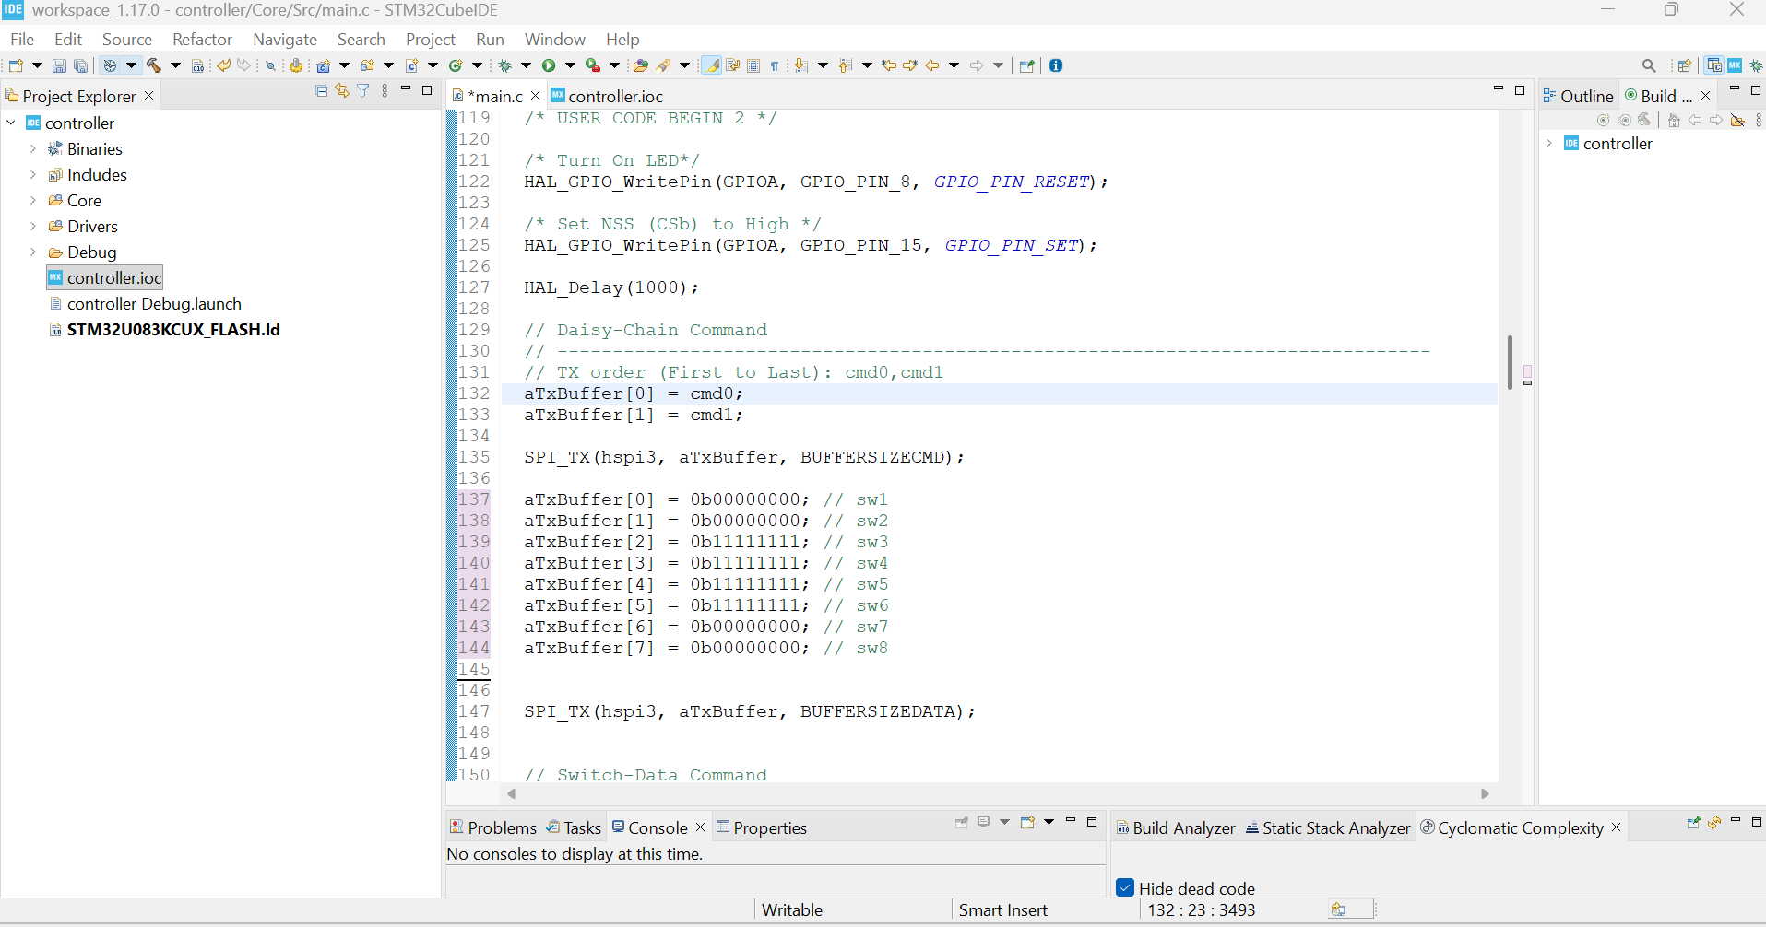Image resolution: width=1766 pixels, height=927 pixels.
Task: Open the dropdown arrow beside the Run button
Action: (570, 65)
